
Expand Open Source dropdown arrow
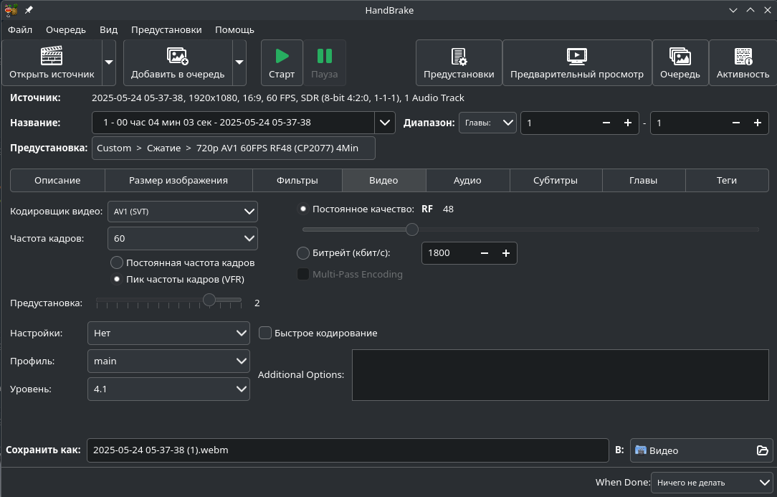(109, 62)
